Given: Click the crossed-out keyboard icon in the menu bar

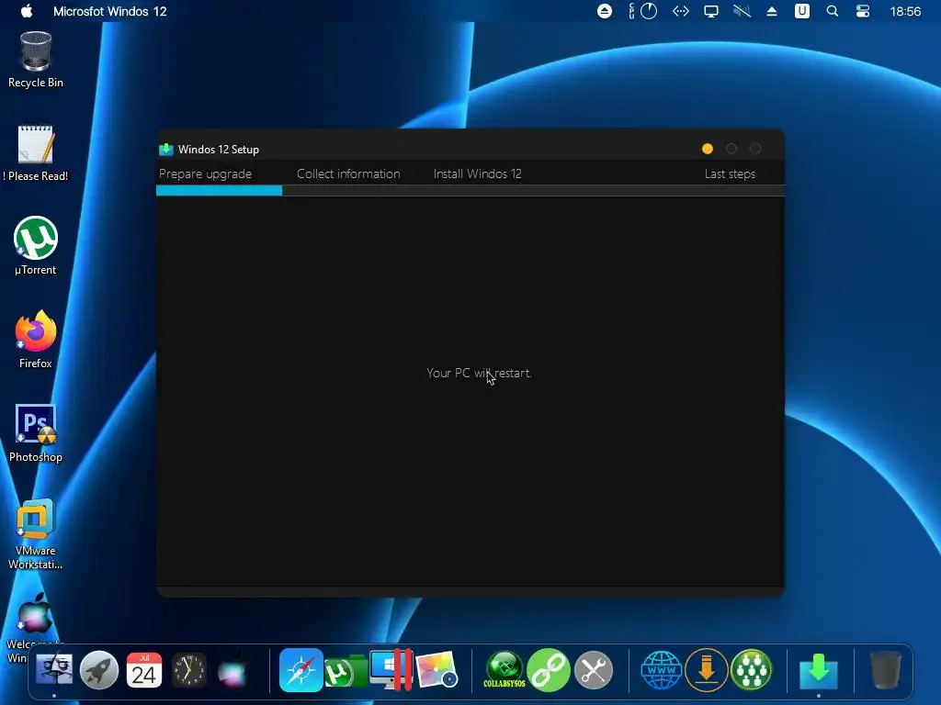Looking at the screenshot, I should tap(742, 11).
